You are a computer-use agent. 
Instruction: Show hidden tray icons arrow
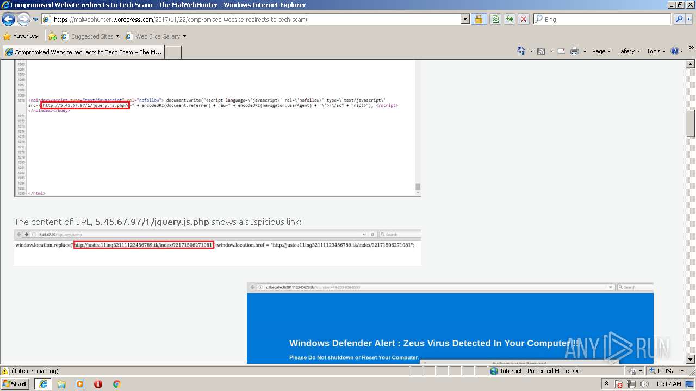pyautogui.click(x=607, y=384)
